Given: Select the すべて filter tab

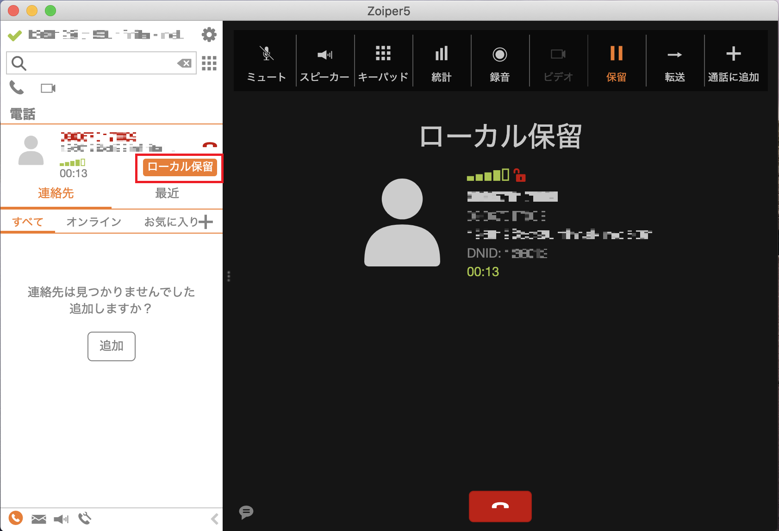Looking at the screenshot, I should click(x=28, y=222).
